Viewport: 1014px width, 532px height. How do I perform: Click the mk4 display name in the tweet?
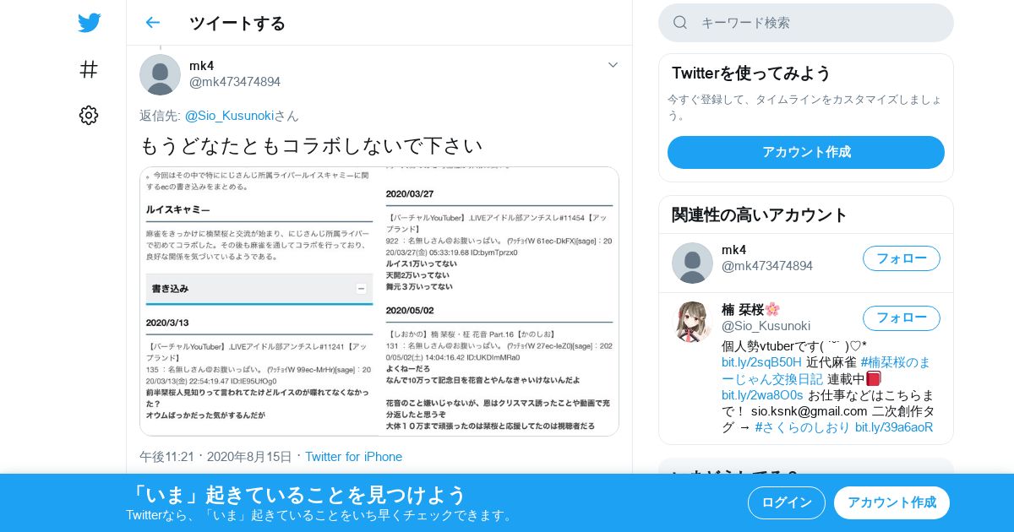(202, 66)
